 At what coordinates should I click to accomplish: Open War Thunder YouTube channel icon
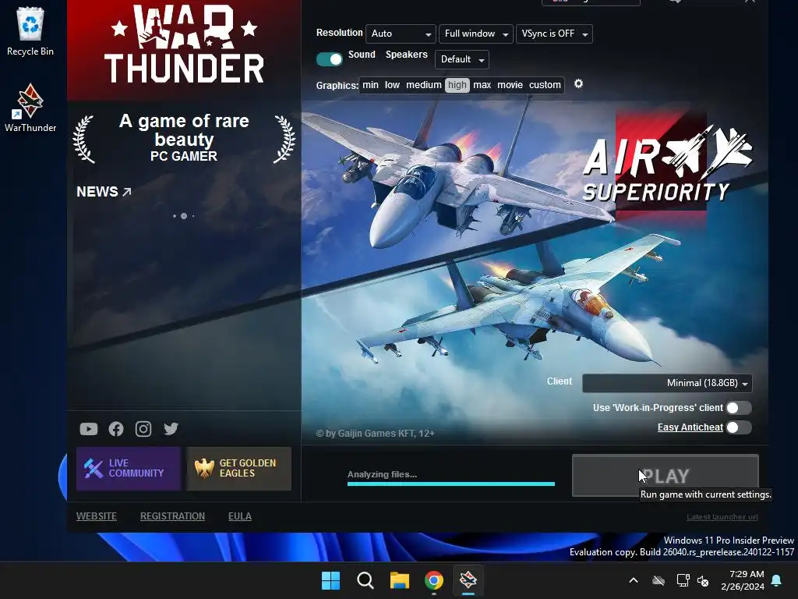click(89, 429)
